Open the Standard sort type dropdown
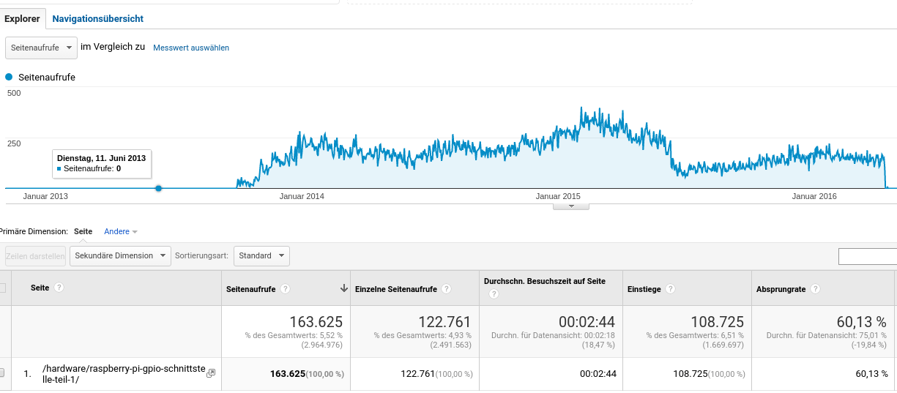 tap(261, 256)
